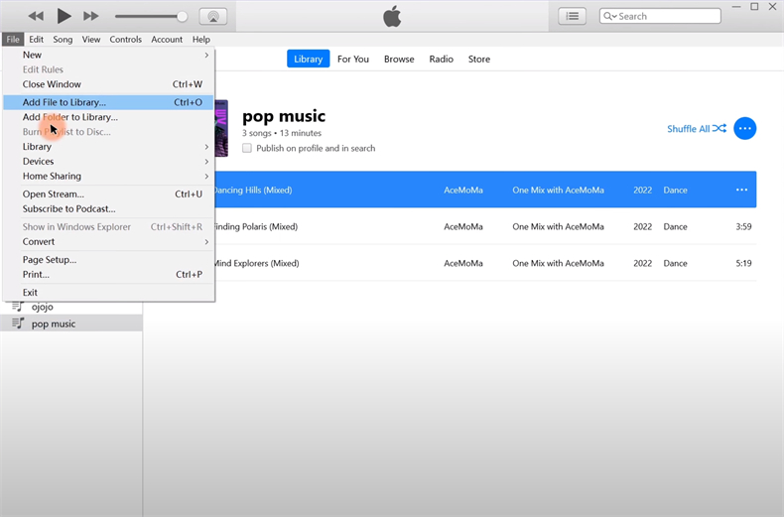Select the Mind Explorers (Mixed) song
Screen dimensions: 784x517
coord(485,263)
